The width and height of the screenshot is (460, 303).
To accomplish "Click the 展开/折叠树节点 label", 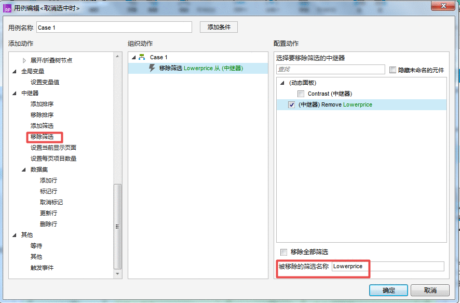I will 51,60.
